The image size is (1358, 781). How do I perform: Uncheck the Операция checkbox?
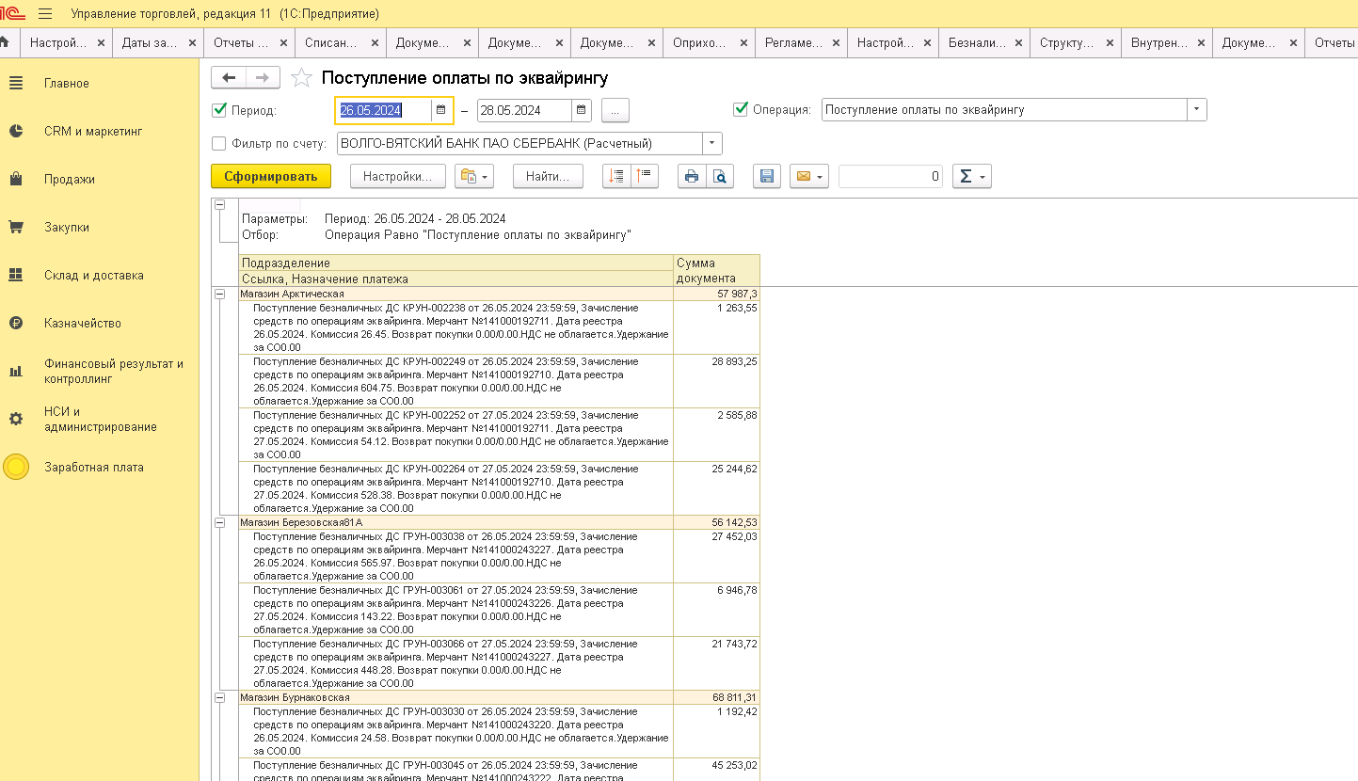[x=741, y=109]
